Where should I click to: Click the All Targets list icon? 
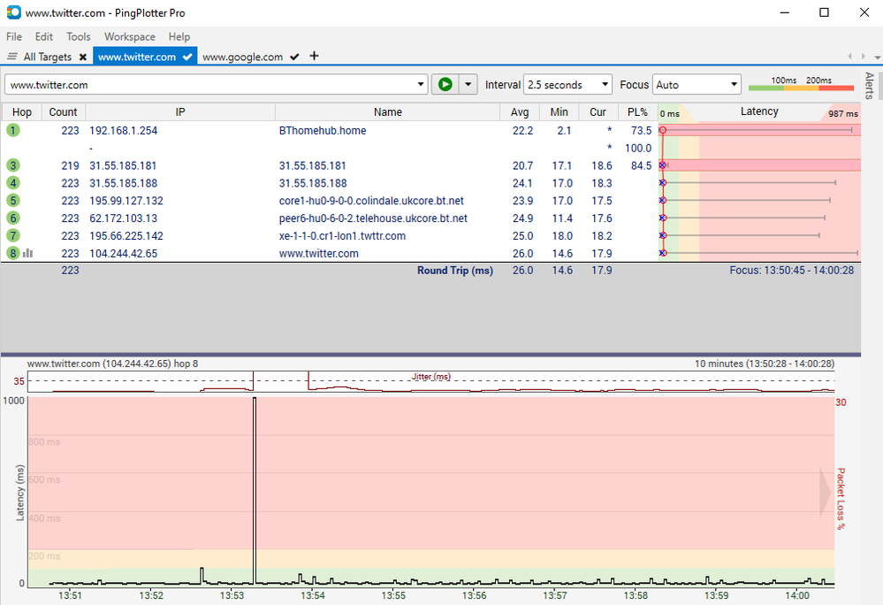click(11, 57)
